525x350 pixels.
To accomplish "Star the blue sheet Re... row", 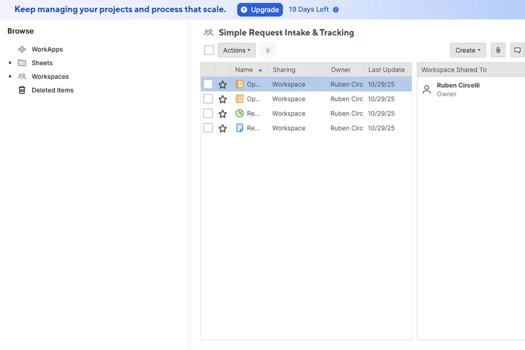I will (222, 128).
